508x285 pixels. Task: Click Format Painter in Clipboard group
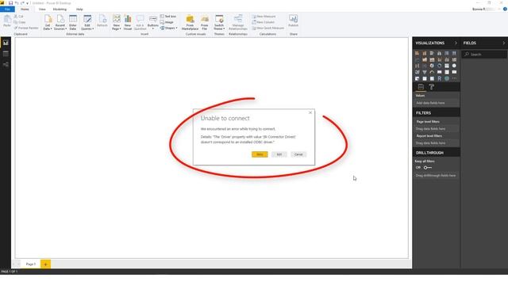pyautogui.click(x=26, y=28)
